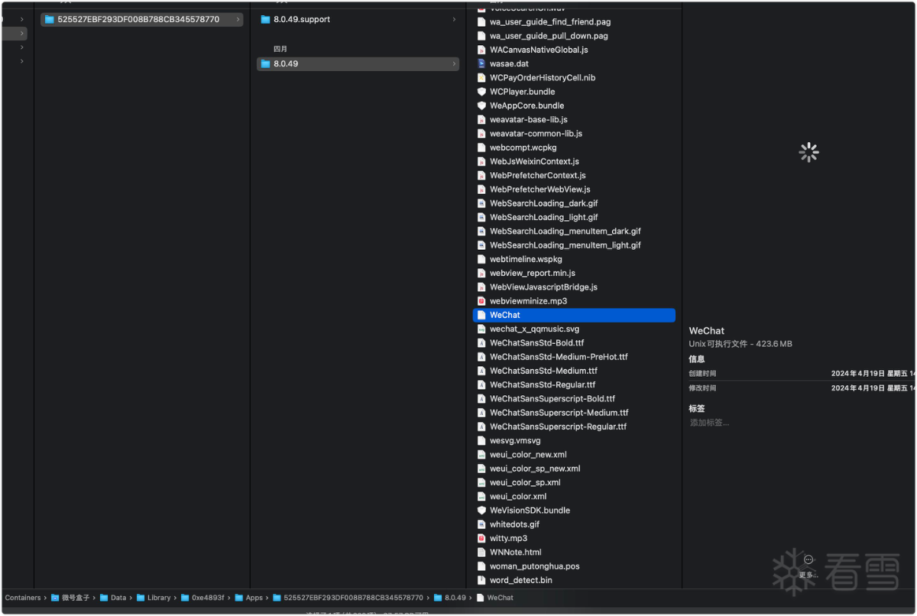917x616 pixels.
Task: Click the wesvg.vmsvg document icon
Action: pyautogui.click(x=481, y=440)
